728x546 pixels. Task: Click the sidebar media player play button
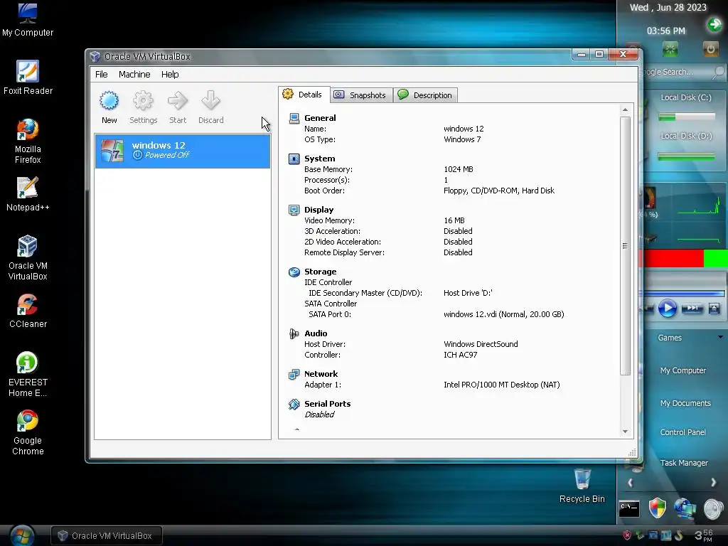pyautogui.click(x=667, y=309)
